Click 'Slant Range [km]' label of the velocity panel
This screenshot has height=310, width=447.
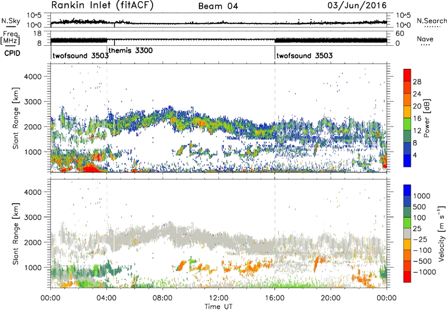pyautogui.click(x=16, y=234)
